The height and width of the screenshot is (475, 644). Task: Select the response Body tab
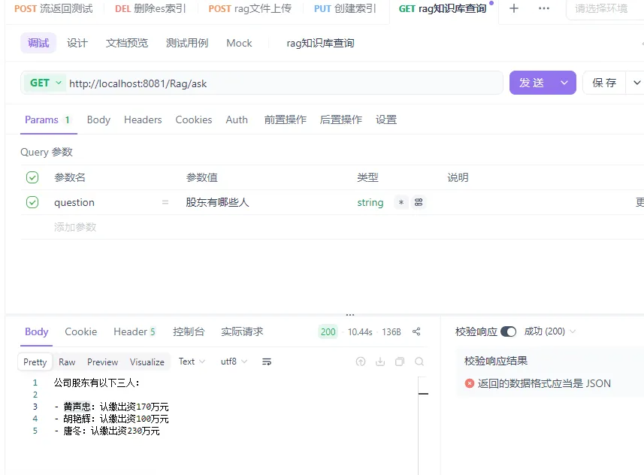(x=37, y=331)
